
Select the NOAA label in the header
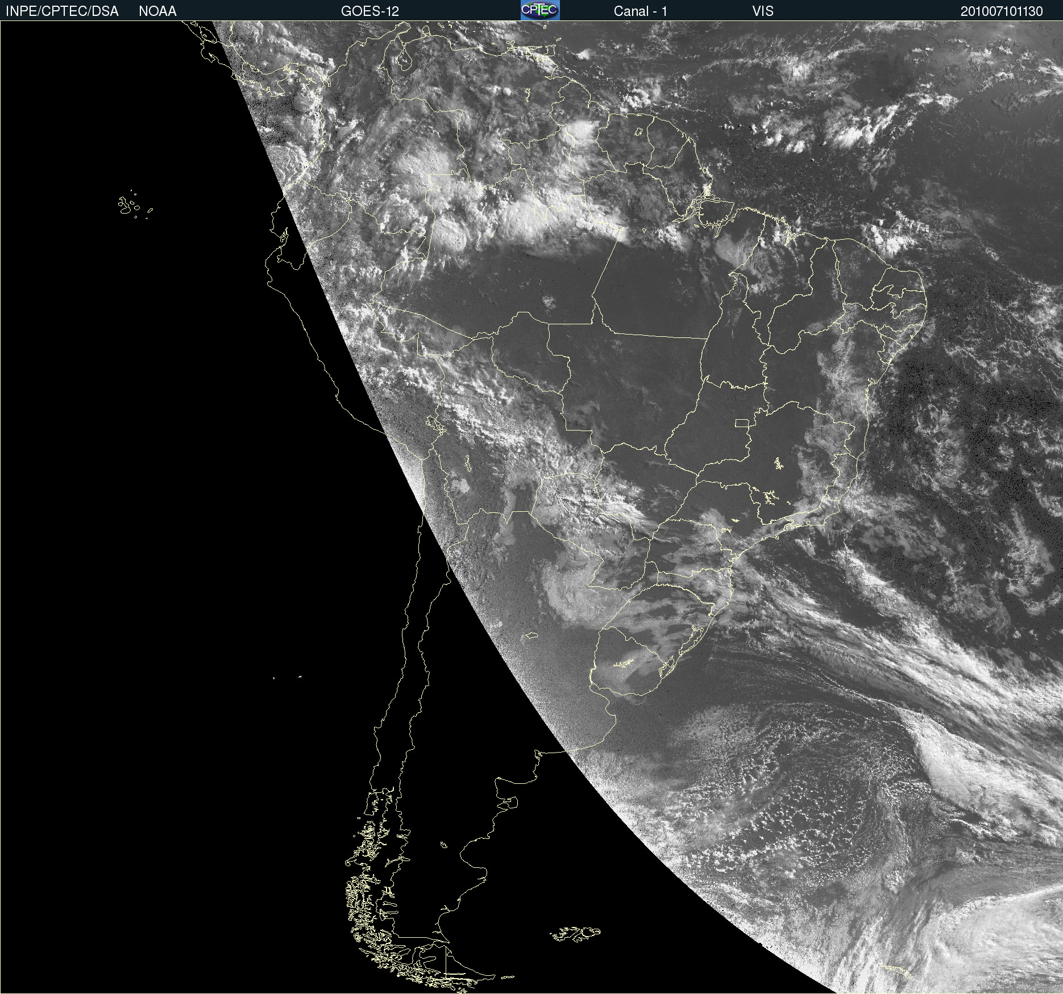click(x=157, y=11)
